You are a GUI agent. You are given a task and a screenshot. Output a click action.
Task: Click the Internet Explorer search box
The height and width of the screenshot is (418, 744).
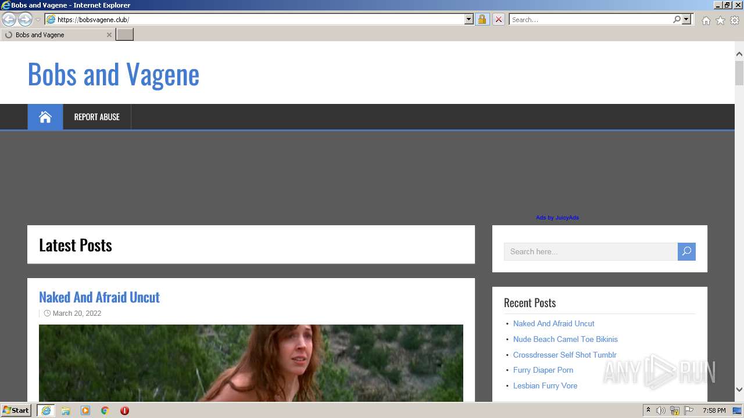click(591, 19)
